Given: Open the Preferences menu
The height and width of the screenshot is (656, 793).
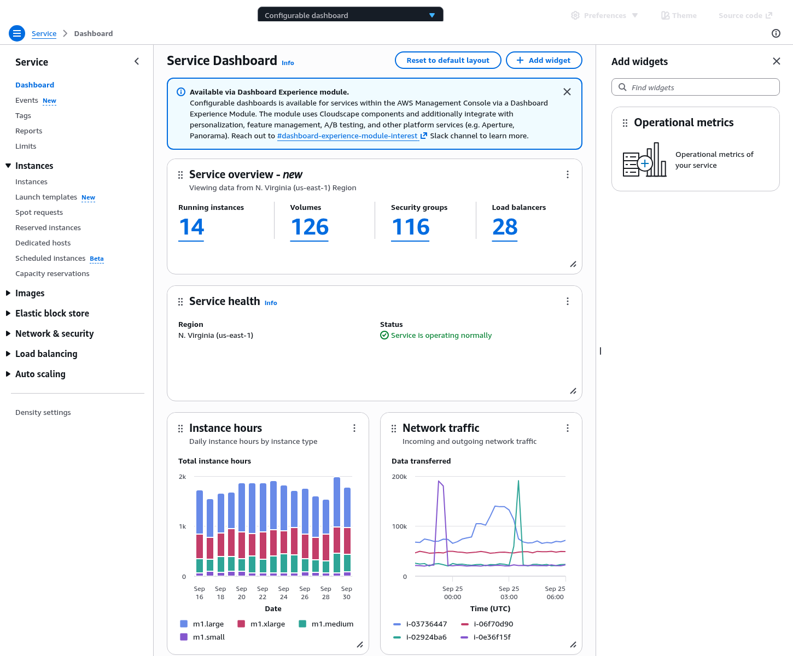Looking at the screenshot, I should 604,15.
